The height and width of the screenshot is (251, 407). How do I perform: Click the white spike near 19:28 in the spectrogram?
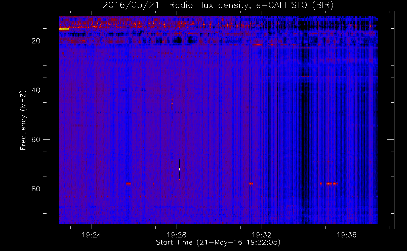180,169
